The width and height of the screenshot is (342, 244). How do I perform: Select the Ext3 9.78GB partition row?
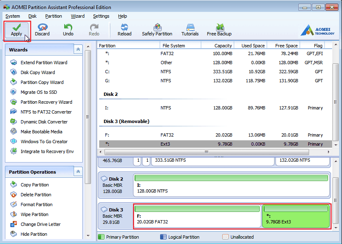point(216,144)
